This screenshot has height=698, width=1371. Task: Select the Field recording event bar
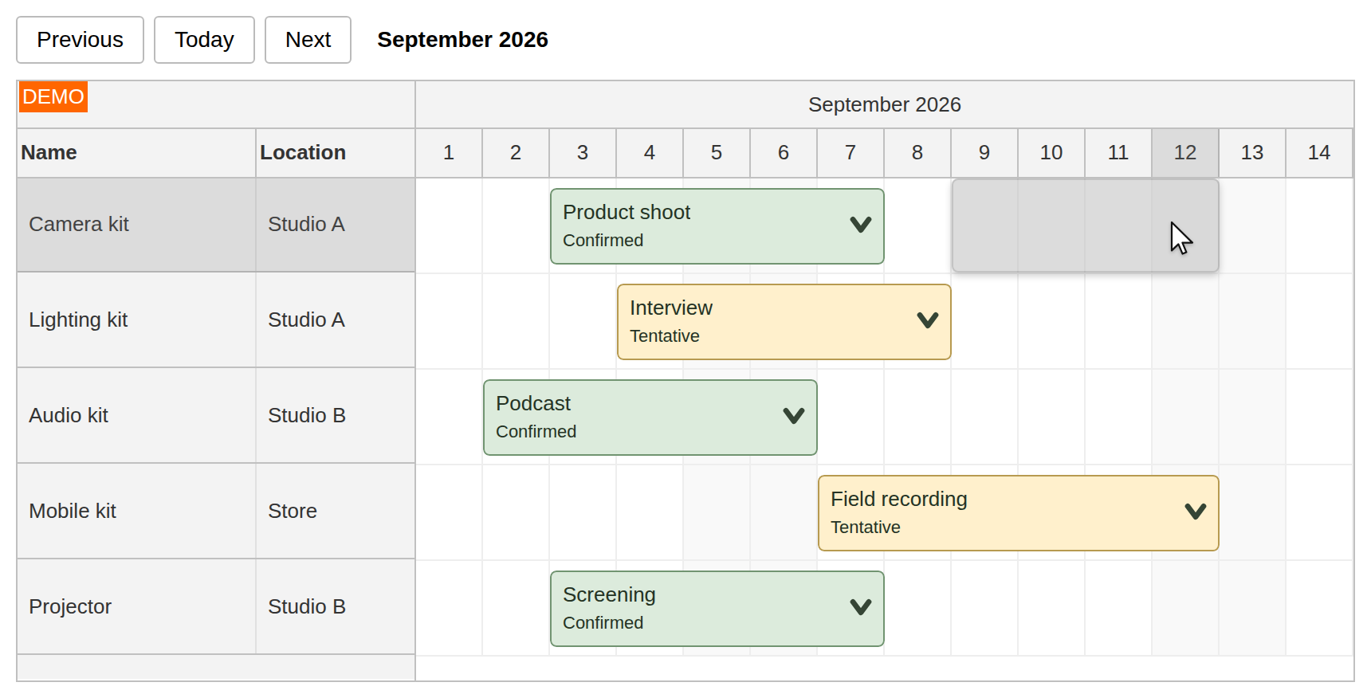click(x=1018, y=513)
